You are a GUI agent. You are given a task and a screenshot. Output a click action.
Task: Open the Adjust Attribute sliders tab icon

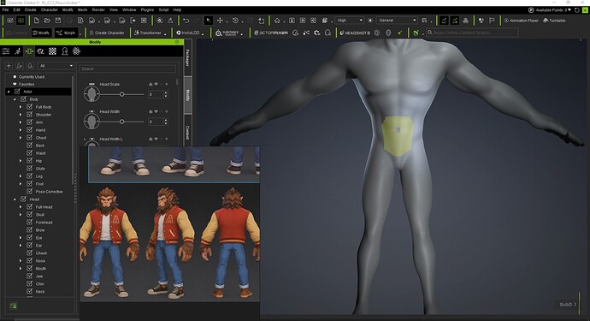(6, 51)
